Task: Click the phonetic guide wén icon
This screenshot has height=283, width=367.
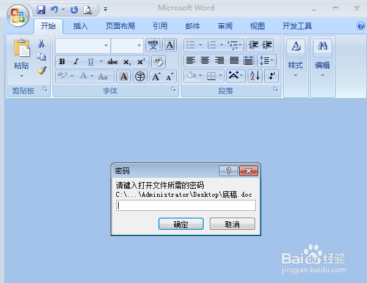Action: (x=153, y=45)
